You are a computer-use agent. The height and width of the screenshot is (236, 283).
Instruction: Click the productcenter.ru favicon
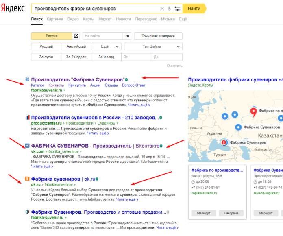[x=27, y=118]
